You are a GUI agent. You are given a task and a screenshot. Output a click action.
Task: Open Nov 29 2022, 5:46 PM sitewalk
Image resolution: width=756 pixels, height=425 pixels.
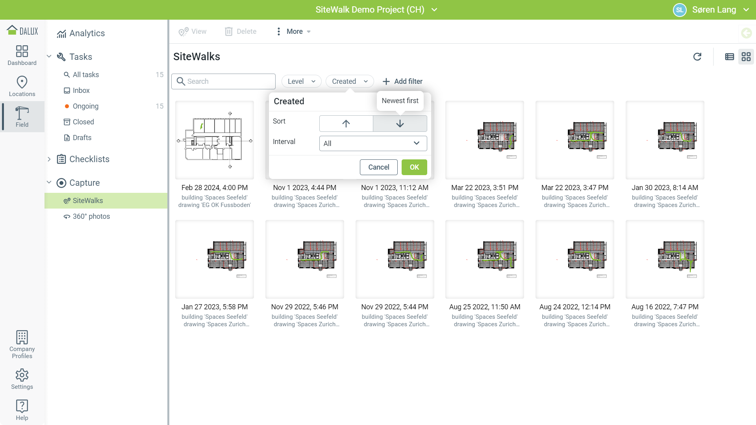(x=305, y=259)
